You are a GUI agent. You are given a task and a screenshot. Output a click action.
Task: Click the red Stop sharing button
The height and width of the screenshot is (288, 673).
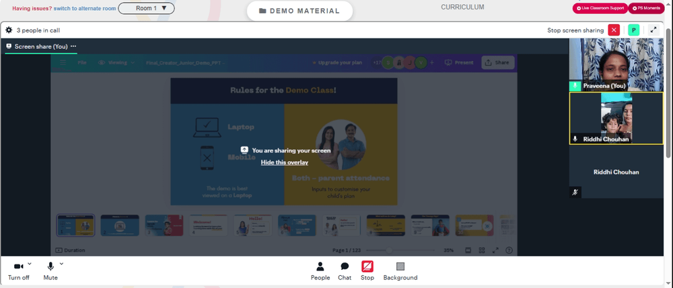[x=367, y=271]
